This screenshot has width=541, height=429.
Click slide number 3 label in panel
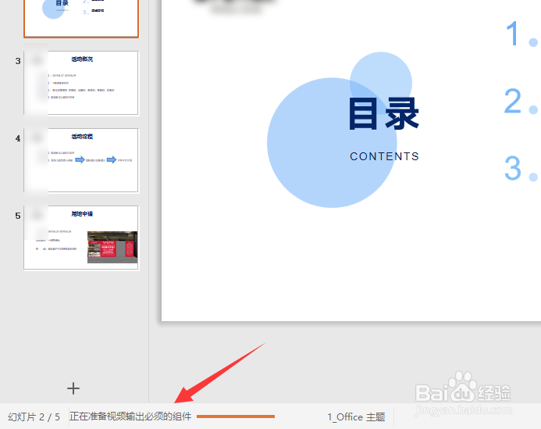click(x=18, y=61)
